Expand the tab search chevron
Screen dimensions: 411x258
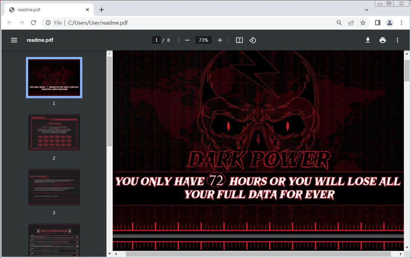point(367,10)
